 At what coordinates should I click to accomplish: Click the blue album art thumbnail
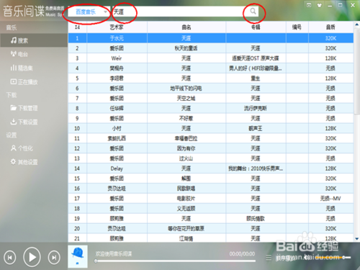78,256
